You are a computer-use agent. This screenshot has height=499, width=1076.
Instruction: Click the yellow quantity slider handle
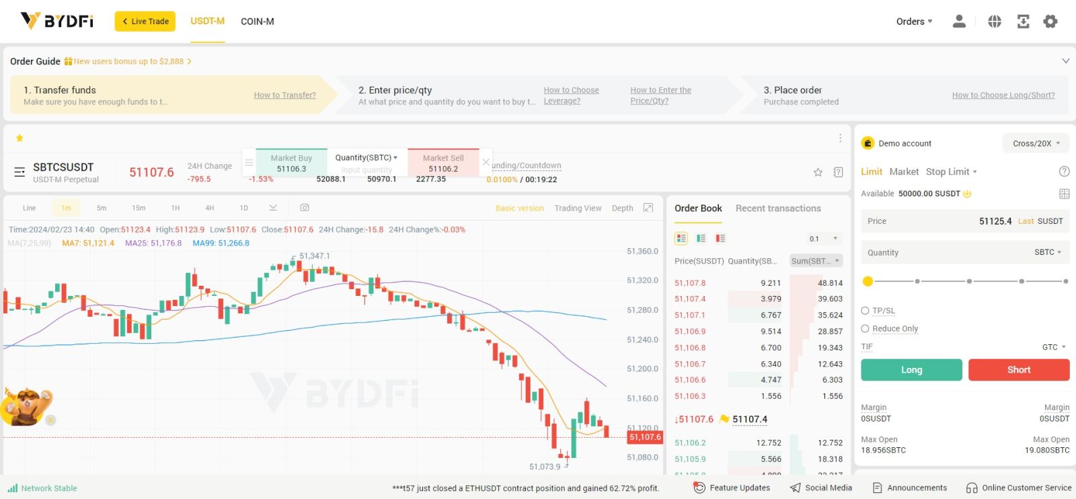click(x=868, y=281)
